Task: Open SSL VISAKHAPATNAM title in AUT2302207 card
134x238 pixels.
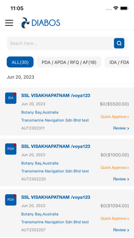Action: click(56, 197)
